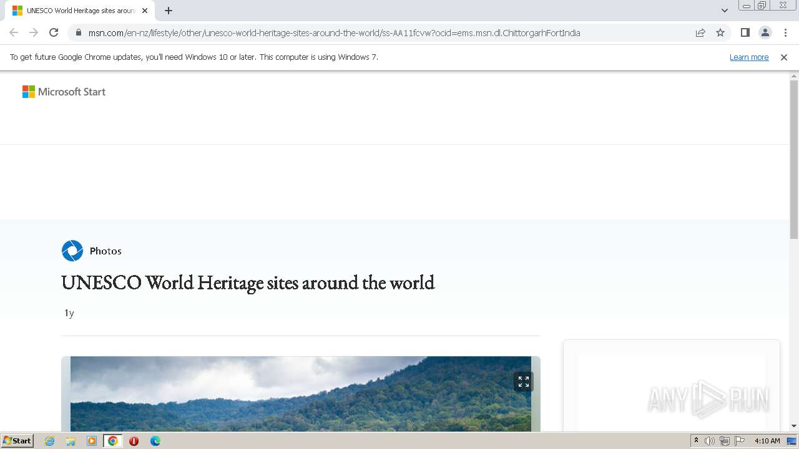Open the Photos publisher name link
Screen dimensions: 799x449
click(105, 251)
